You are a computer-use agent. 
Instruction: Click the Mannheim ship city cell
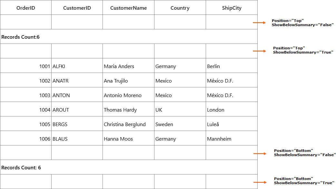tap(232, 138)
